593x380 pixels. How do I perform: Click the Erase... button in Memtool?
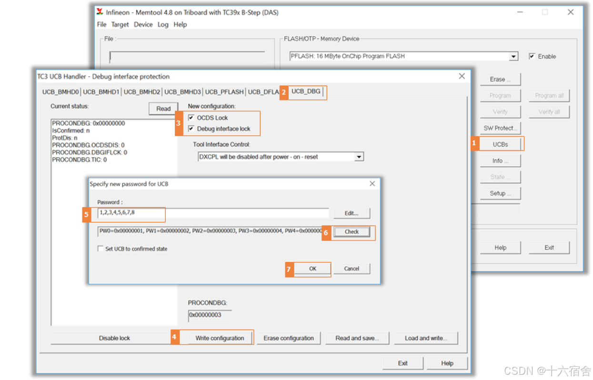[500, 79]
